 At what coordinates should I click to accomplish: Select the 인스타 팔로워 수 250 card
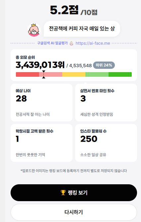[106, 143]
